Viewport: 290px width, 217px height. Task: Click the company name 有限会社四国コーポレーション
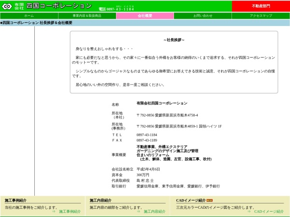point(162,103)
